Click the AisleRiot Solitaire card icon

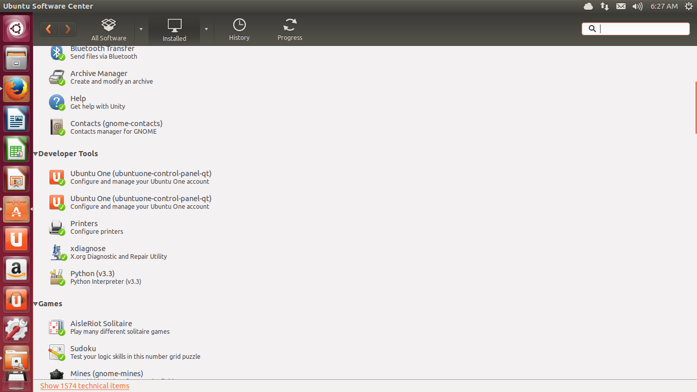click(57, 327)
